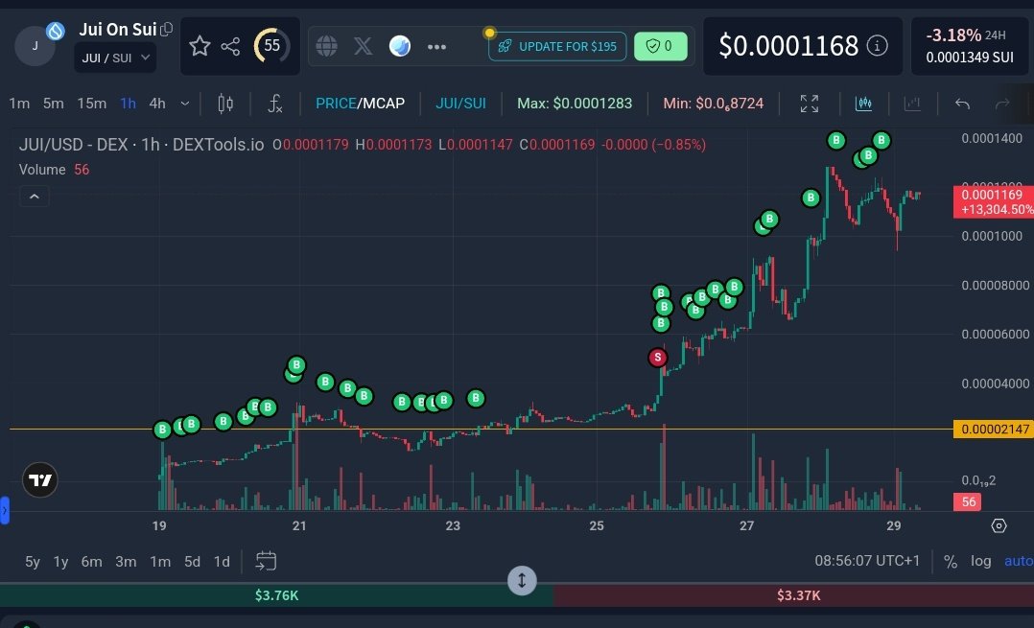Open the JUI / SUI pair dropdown
Screen dimensions: 1034x628
pos(115,58)
